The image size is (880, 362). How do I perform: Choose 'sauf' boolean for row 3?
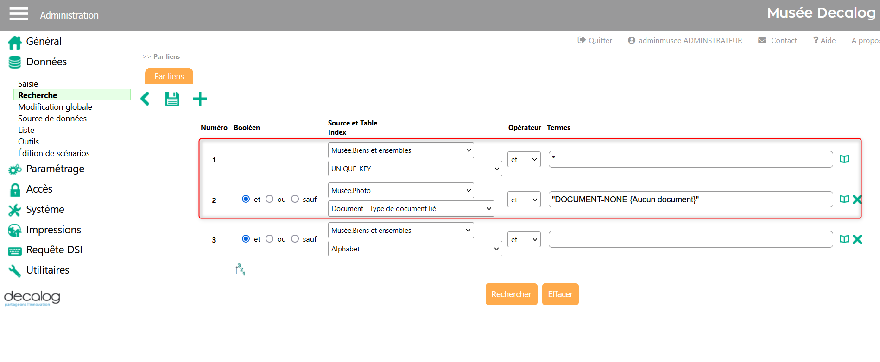pyautogui.click(x=295, y=239)
